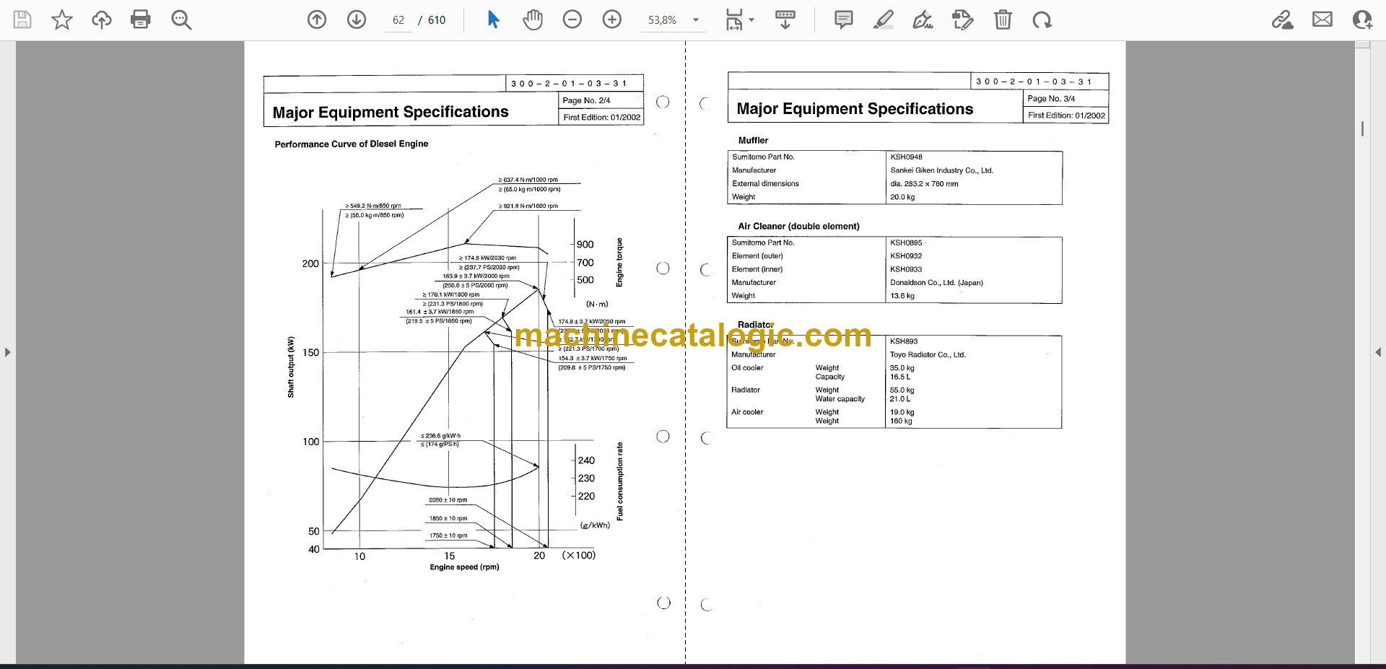1386x669 pixels.
Task: Click the 'Oil cooler' row label
Action: (x=747, y=367)
